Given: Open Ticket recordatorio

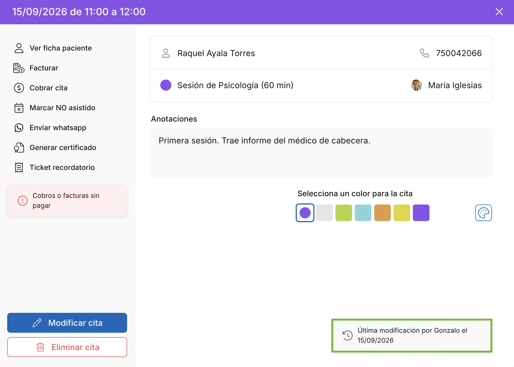Looking at the screenshot, I should (54, 167).
